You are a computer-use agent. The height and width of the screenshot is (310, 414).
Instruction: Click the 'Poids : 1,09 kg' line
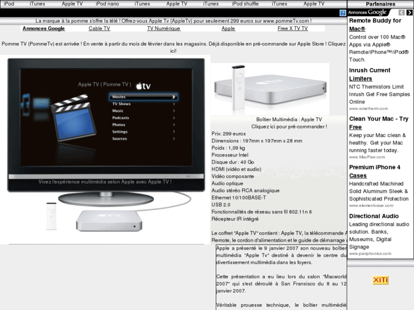(228, 148)
